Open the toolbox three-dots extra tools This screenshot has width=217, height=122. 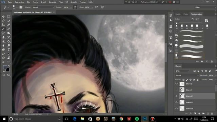tap(8, 62)
